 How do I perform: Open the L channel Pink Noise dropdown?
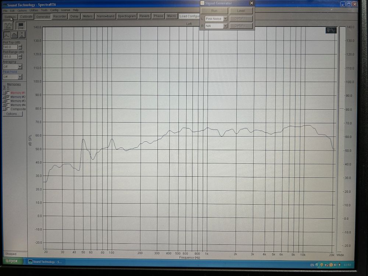pos(225,19)
